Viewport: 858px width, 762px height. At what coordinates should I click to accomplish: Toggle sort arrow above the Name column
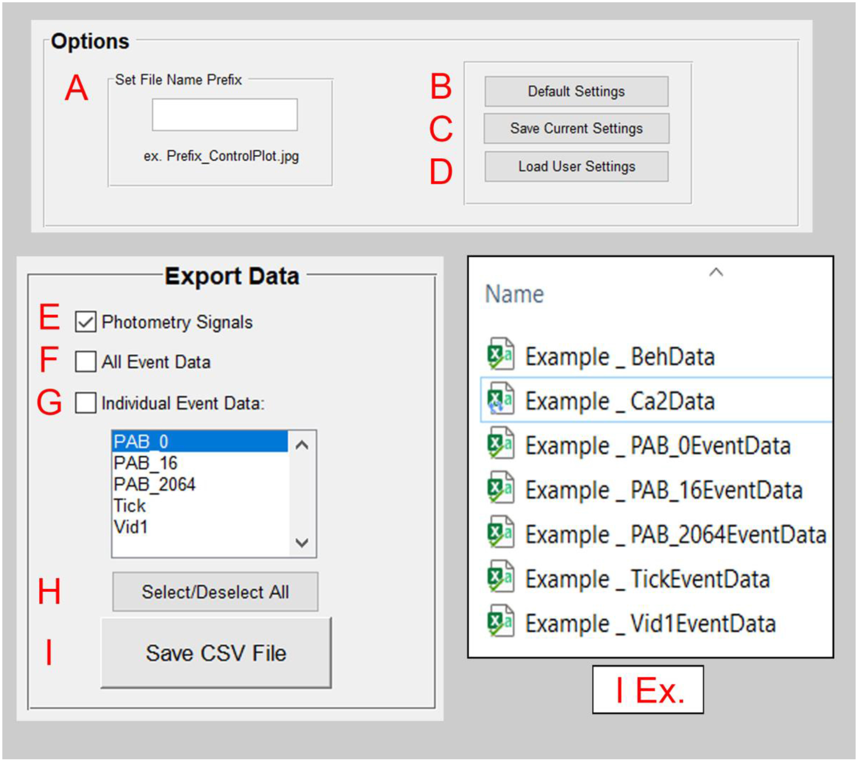716,272
